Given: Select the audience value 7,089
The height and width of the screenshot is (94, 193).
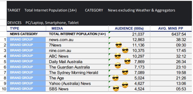Looking at the screenshot, I should (x=139, y=73).
